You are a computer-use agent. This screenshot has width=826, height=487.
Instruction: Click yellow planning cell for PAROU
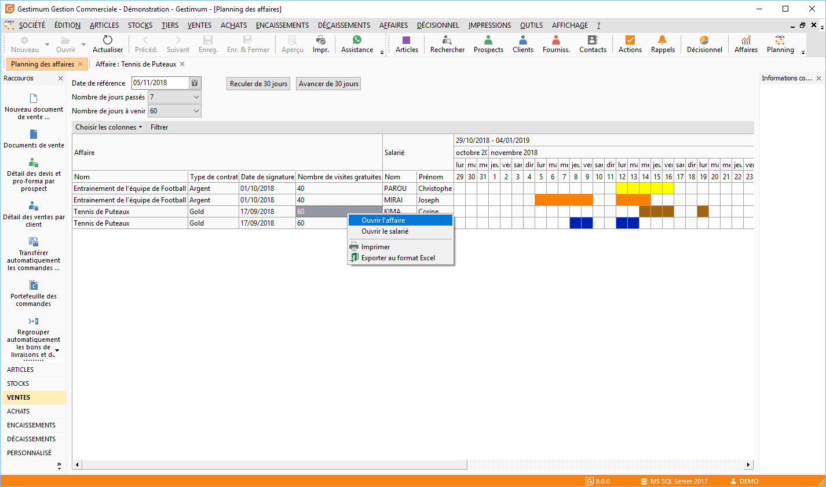(645, 189)
